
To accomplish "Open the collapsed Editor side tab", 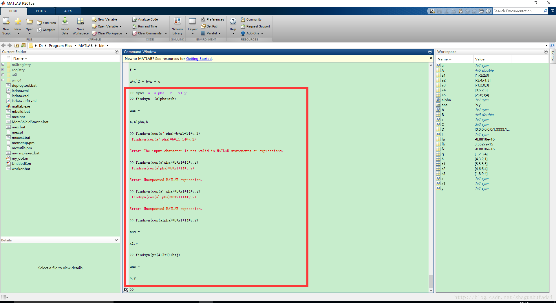I will (553, 56).
